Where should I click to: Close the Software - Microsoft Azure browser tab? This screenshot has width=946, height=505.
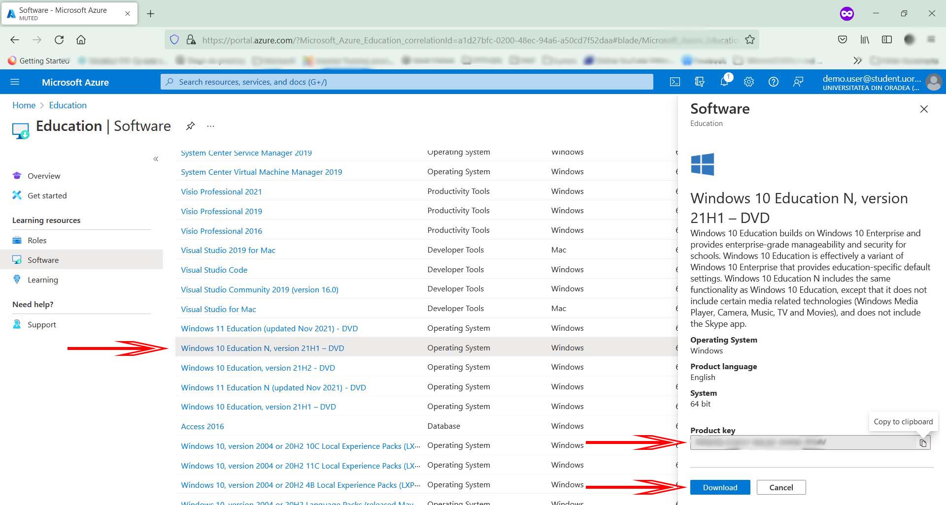point(128,14)
